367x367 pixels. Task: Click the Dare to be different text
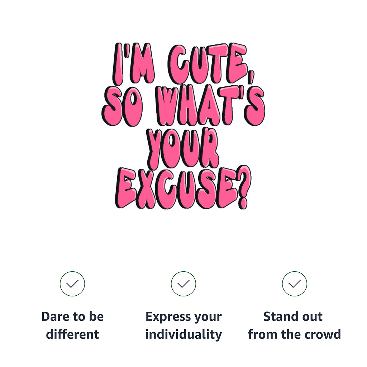pos(72,325)
